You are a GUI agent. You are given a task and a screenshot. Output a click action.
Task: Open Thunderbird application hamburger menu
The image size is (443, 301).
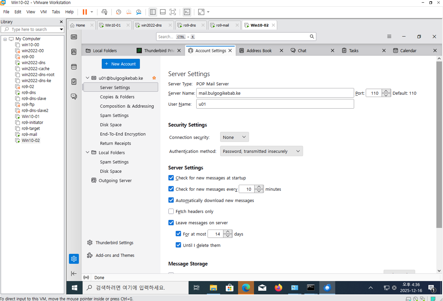point(389,37)
